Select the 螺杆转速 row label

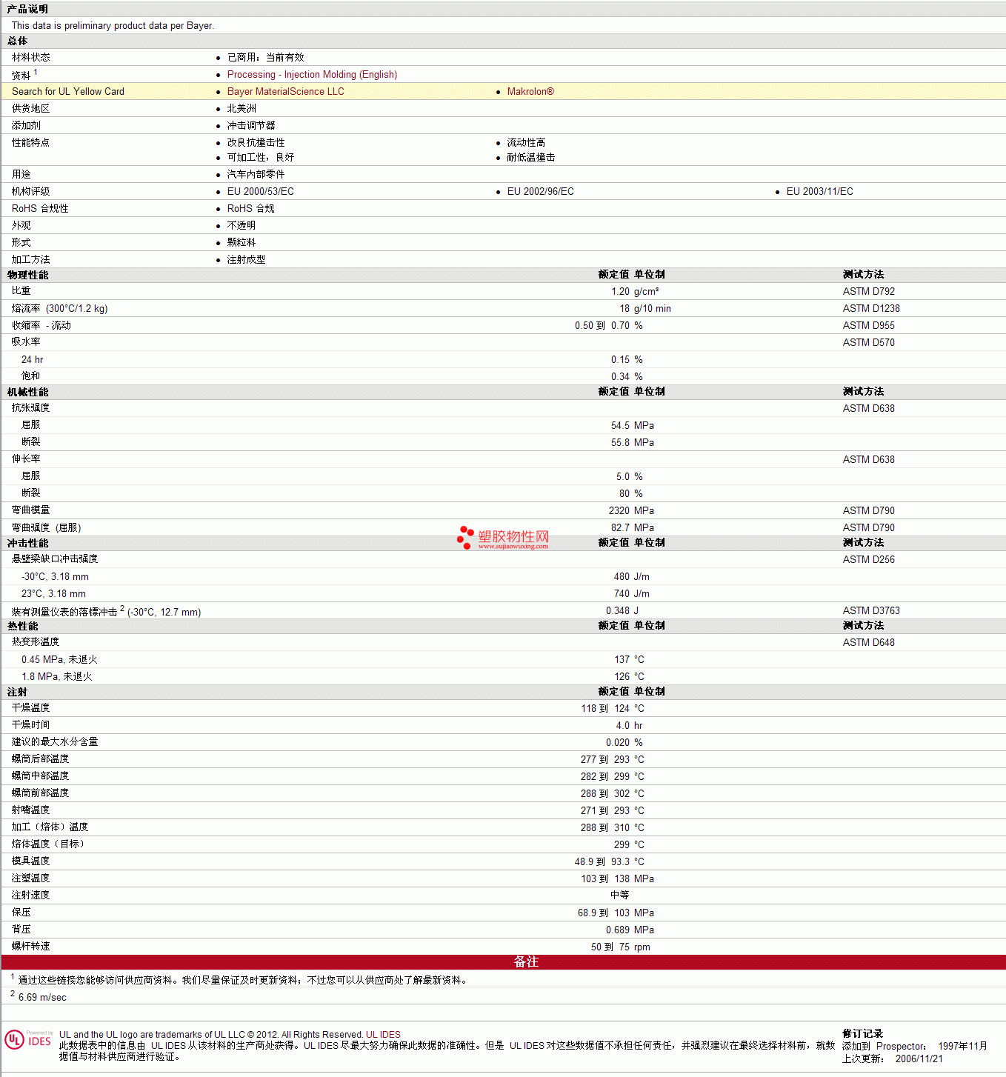[31, 947]
